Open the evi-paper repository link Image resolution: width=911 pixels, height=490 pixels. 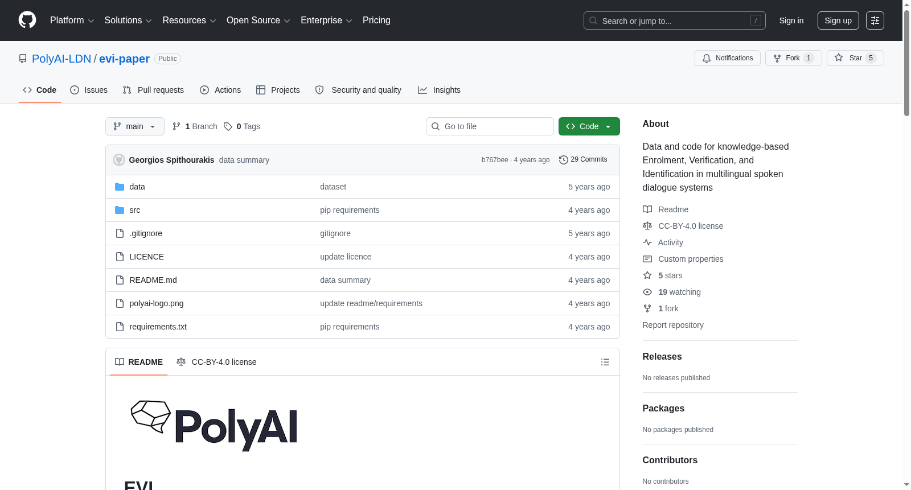(x=124, y=59)
